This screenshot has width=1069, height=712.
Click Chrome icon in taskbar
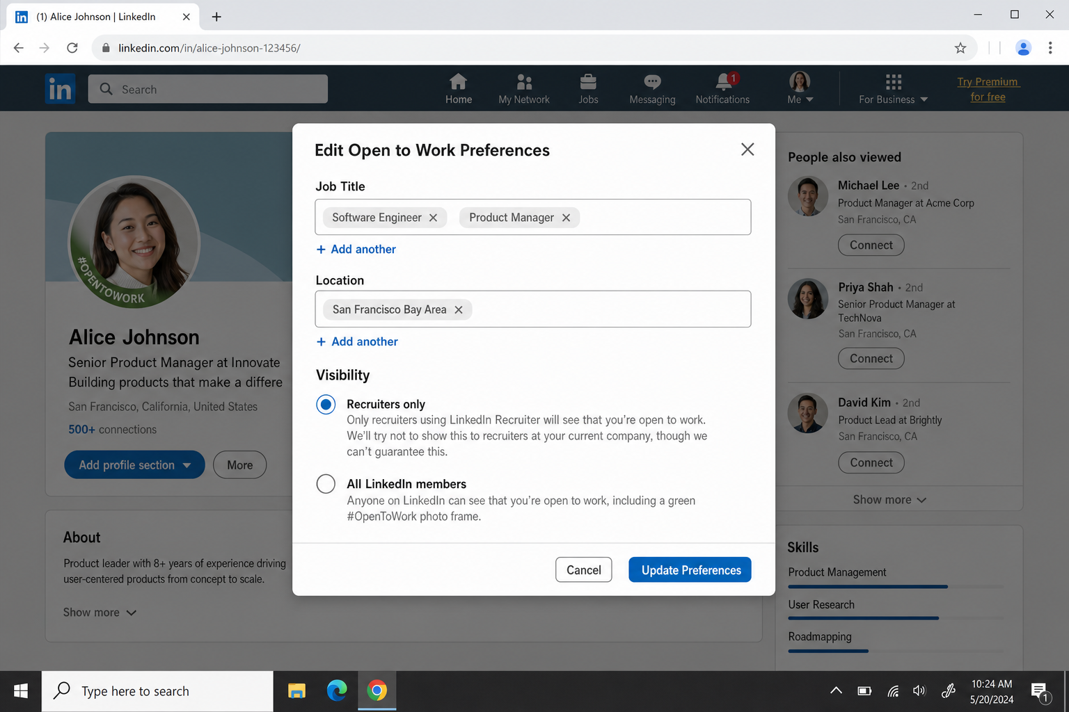pyautogui.click(x=377, y=691)
